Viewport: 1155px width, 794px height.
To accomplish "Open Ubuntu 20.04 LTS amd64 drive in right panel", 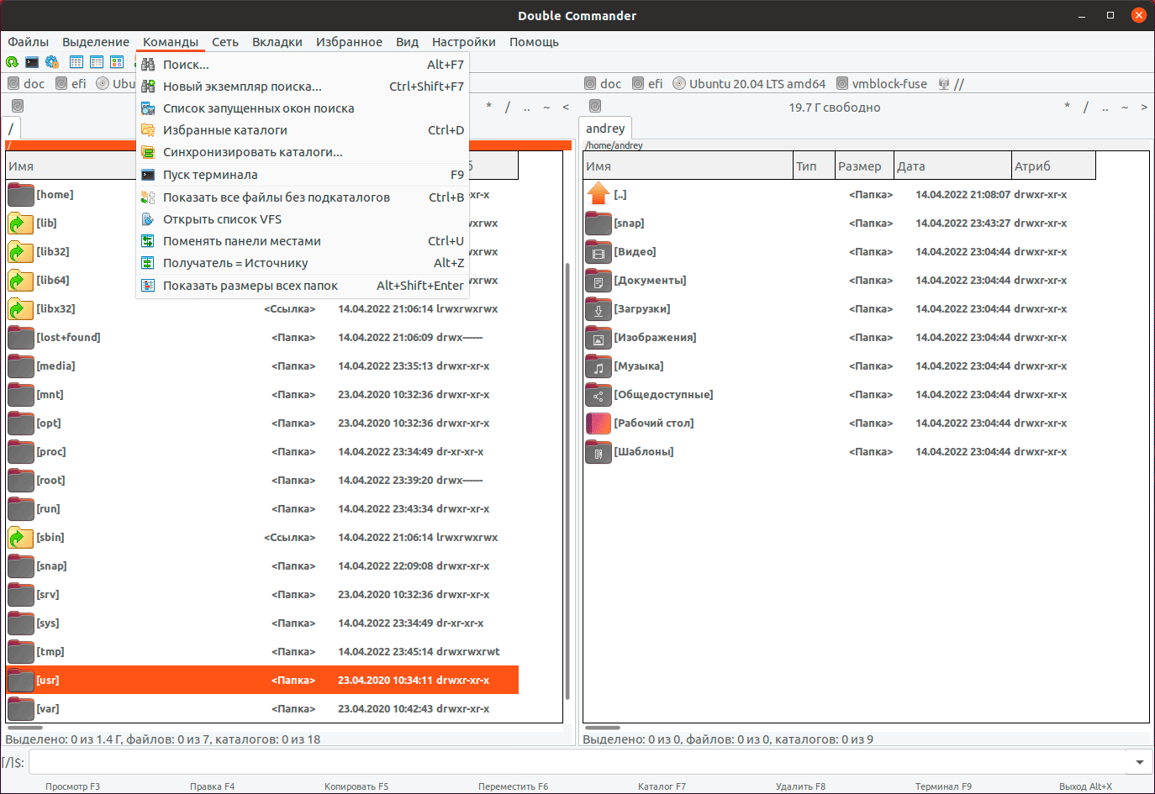I will click(749, 84).
